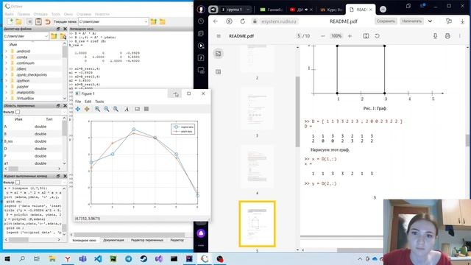Screen dimensions: 471x265
Task: Zoom in the PDF with plus button
Action: click(350, 36)
